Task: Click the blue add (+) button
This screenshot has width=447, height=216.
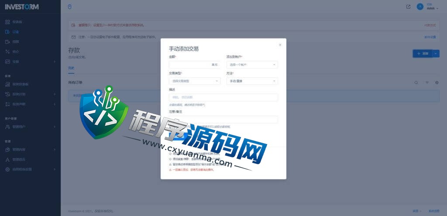Action: click(423, 54)
